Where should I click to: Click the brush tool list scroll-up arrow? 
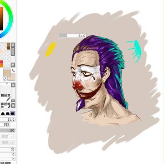point(13,85)
